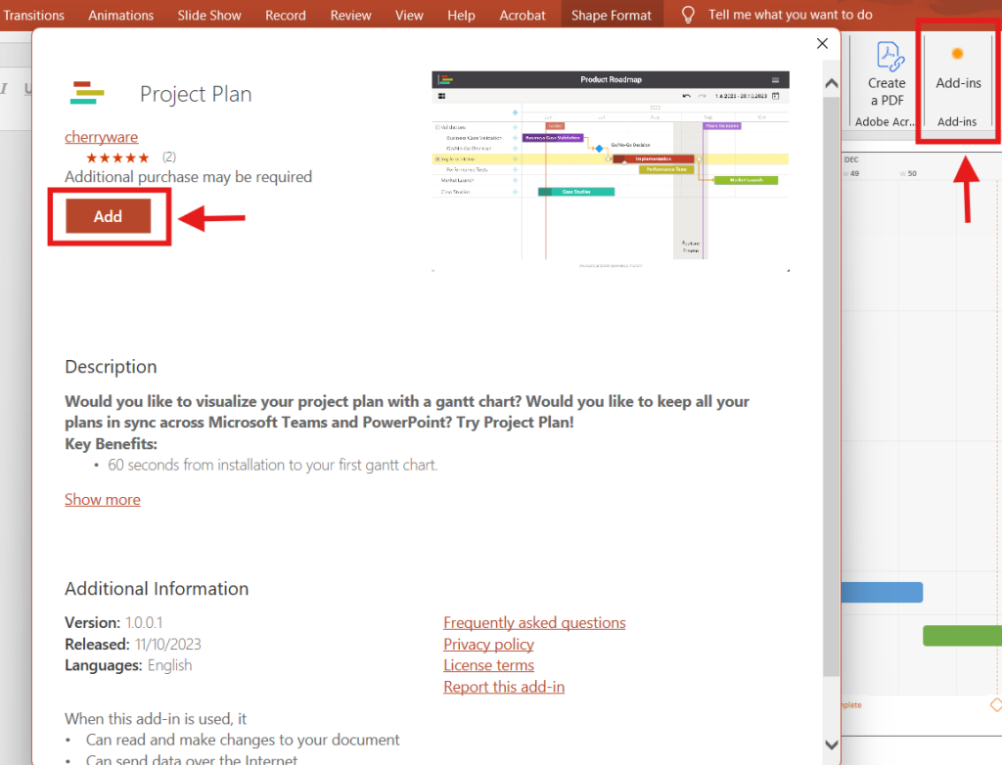Click the 'DEC' month label on timeline

(852, 159)
